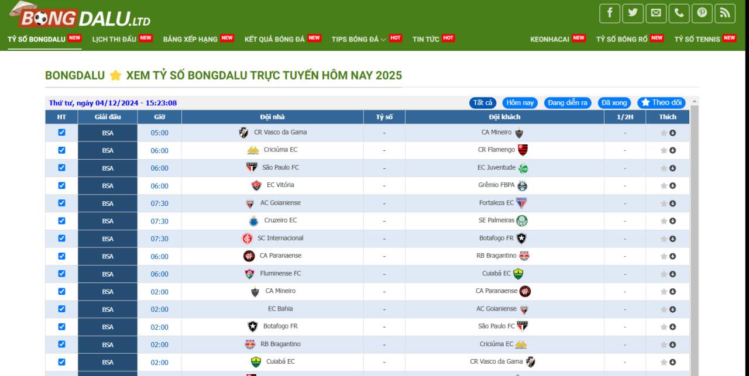The height and width of the screenshot is (376, 749).
Task: Filter matches with Hôm nay button
Action: pyautogui.click(x=520, y=103)
